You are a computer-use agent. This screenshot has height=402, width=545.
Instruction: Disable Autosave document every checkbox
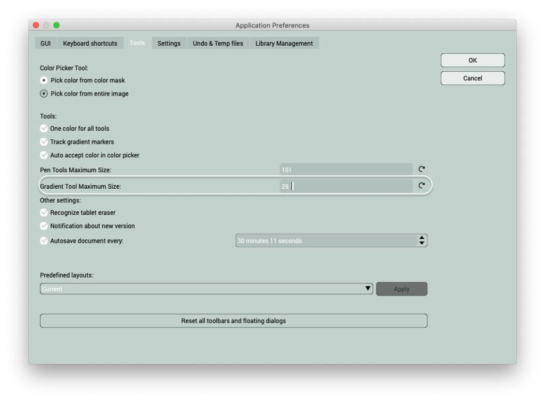44,241
